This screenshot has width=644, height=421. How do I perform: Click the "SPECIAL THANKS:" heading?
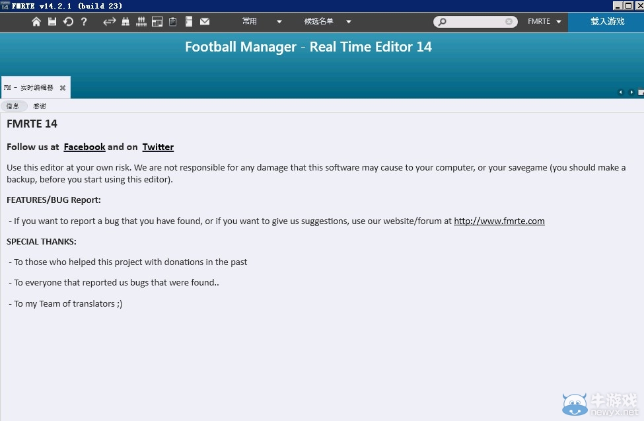(x=42, y=242)
